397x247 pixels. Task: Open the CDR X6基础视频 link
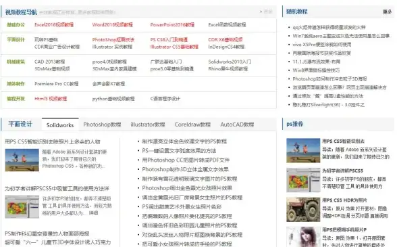pyautogui.click(x=226, y=40)
